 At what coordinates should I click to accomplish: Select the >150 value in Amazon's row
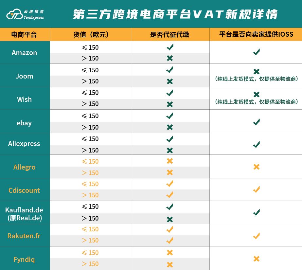point(90,58)
